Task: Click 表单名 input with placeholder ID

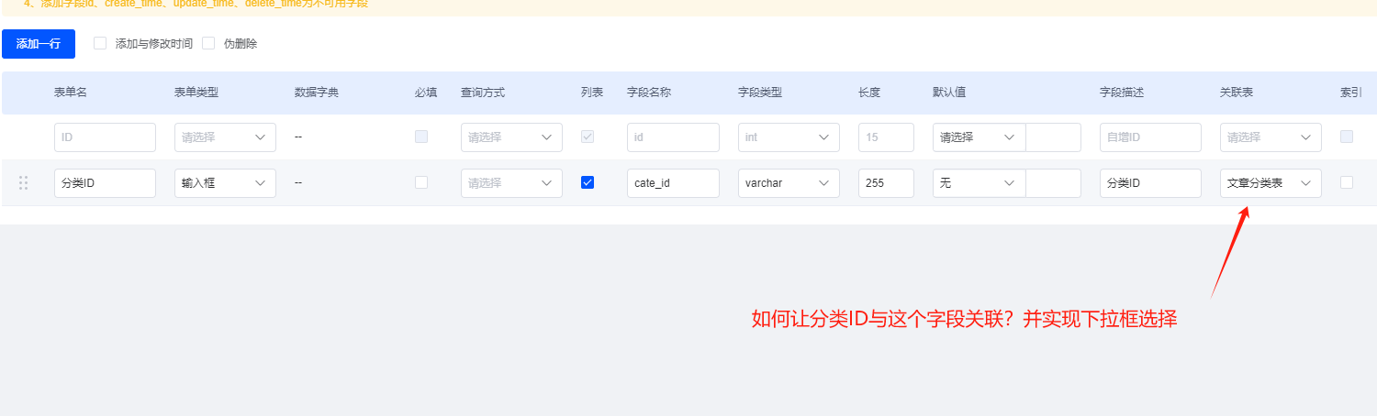Action: (105, 137)
